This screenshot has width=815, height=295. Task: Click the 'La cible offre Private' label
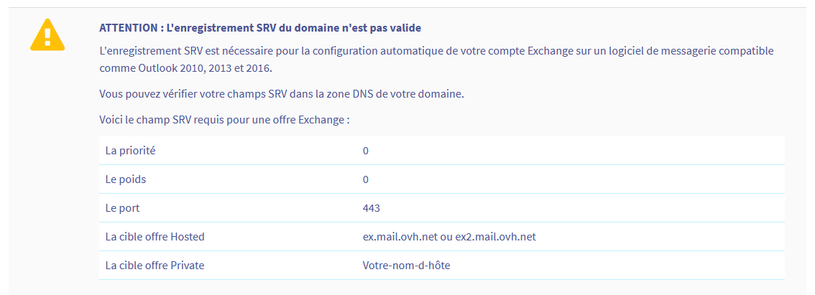pyautogui.click(x=155, y=266)
